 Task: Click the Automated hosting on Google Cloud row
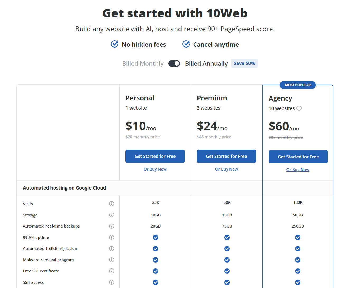pyautogui.click(x=64, y=188)
